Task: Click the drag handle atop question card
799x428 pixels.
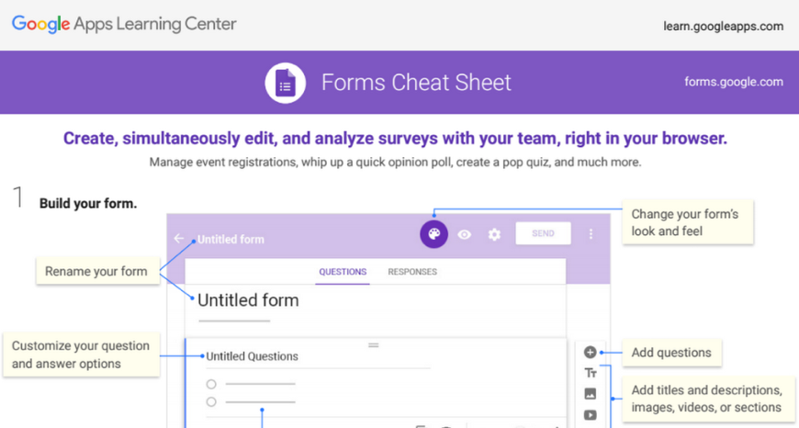Action: point(374,344)
